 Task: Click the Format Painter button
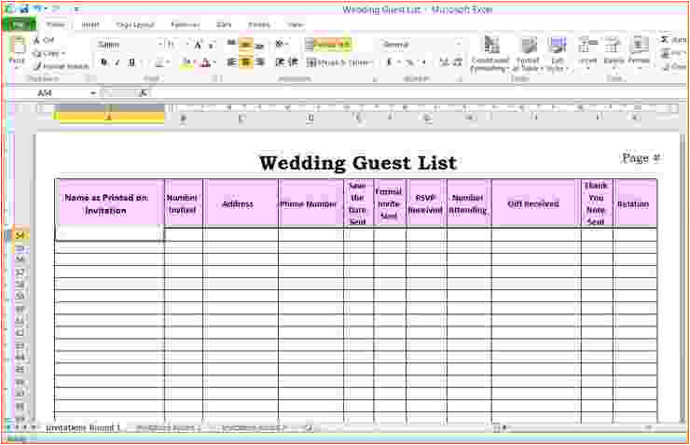coord(61,66)
